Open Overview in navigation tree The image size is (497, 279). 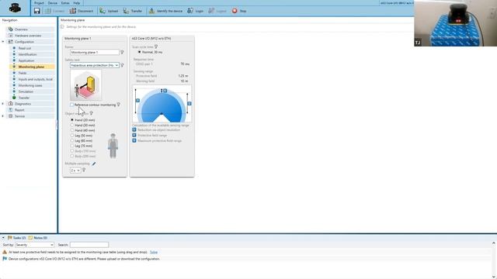click(21, 29)
